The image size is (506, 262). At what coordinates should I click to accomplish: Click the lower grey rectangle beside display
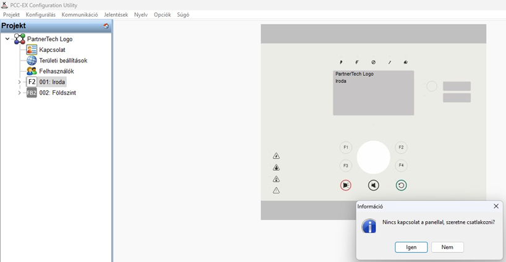[x=457, y=98]
